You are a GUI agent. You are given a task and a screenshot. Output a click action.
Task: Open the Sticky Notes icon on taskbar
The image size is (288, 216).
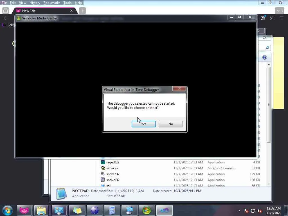77,210
